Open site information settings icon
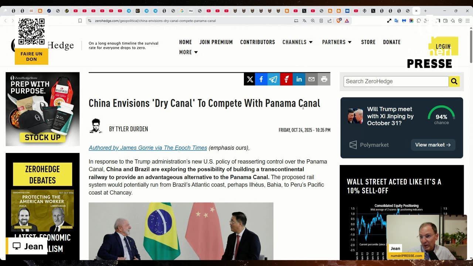The image size is (473, 266). 89,21
